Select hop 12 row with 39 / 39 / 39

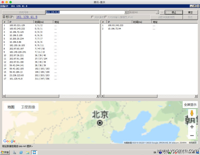click(51, 62)
